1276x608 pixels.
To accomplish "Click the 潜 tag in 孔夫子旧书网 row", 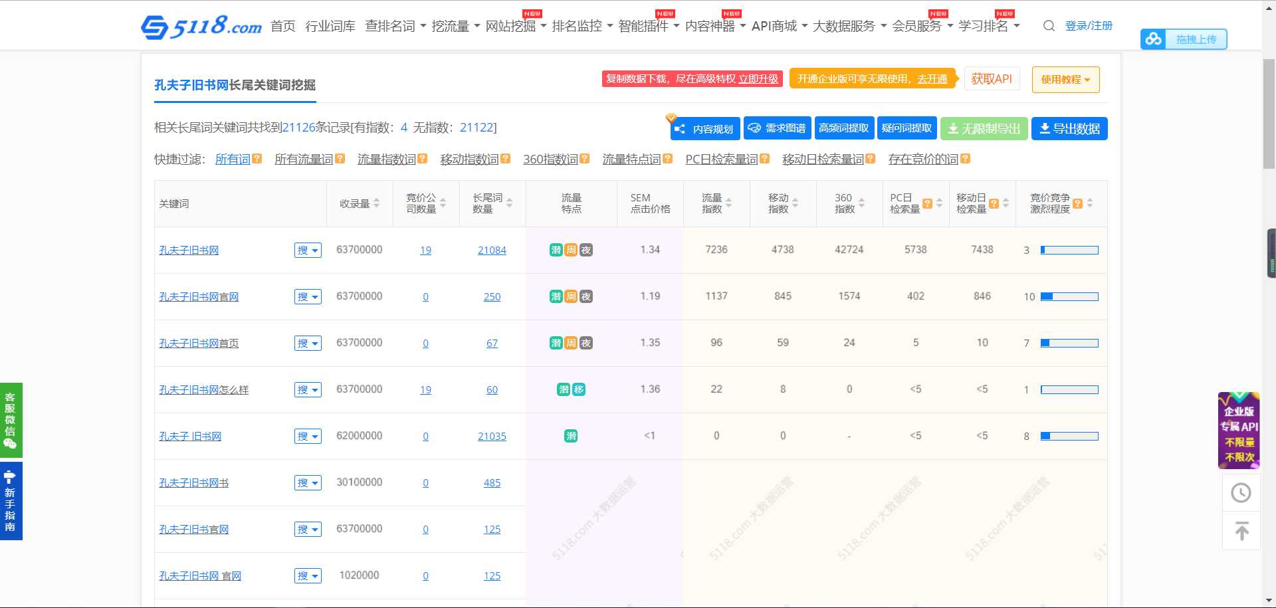I will (x=556, y=250).
